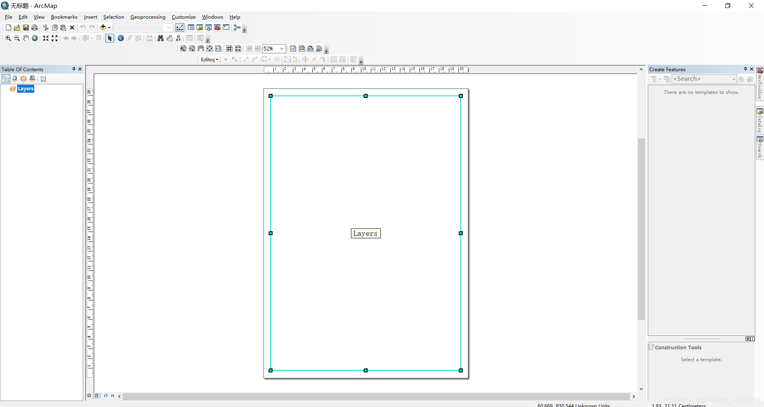Toggle the Select Elements arrow tool
Image resolution: width=764 pixels, height=407 pixels.
[110, 38]
